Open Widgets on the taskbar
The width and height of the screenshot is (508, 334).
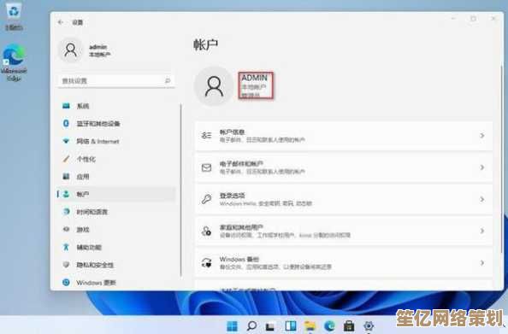(x=290, y=326)
